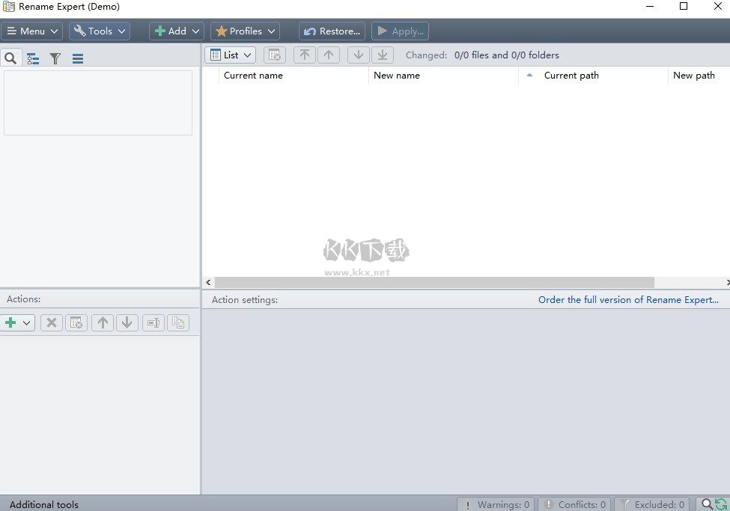Click the clear file list icon
730x511 pixels.
[x=275, y=55]
